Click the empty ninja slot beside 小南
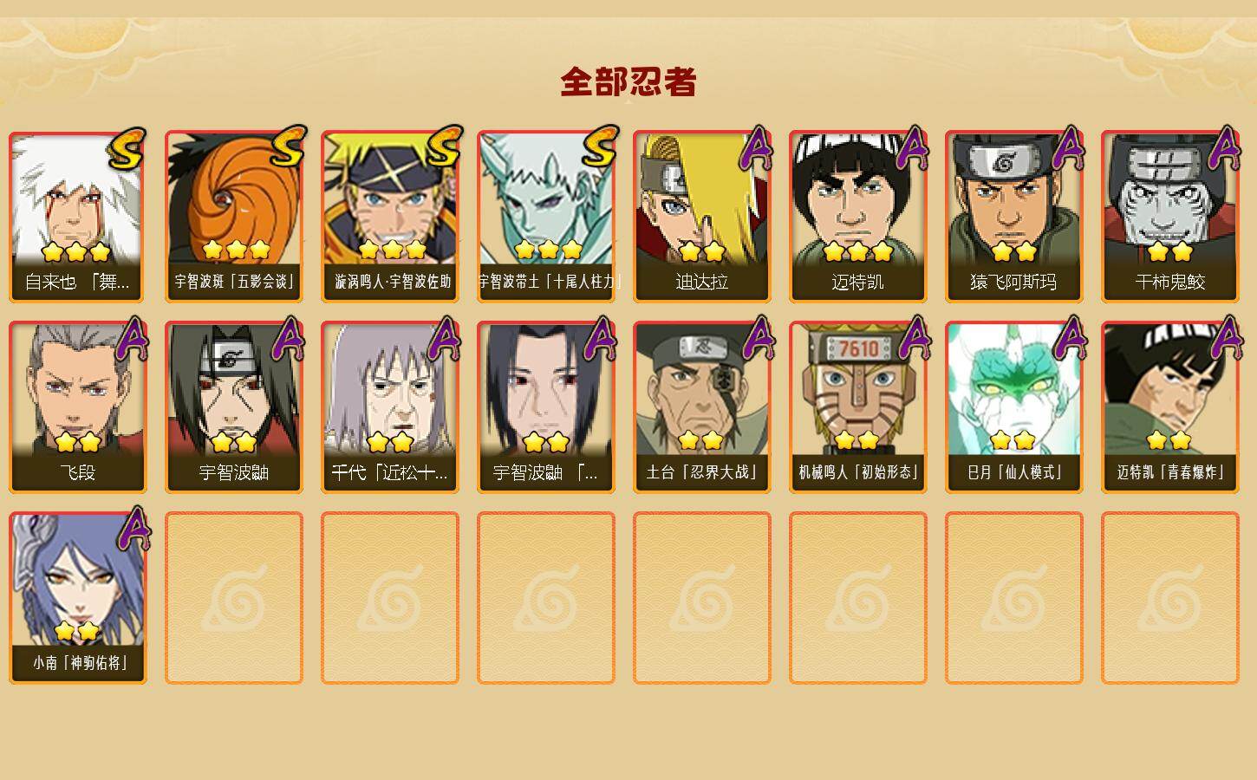 (233, 598)
